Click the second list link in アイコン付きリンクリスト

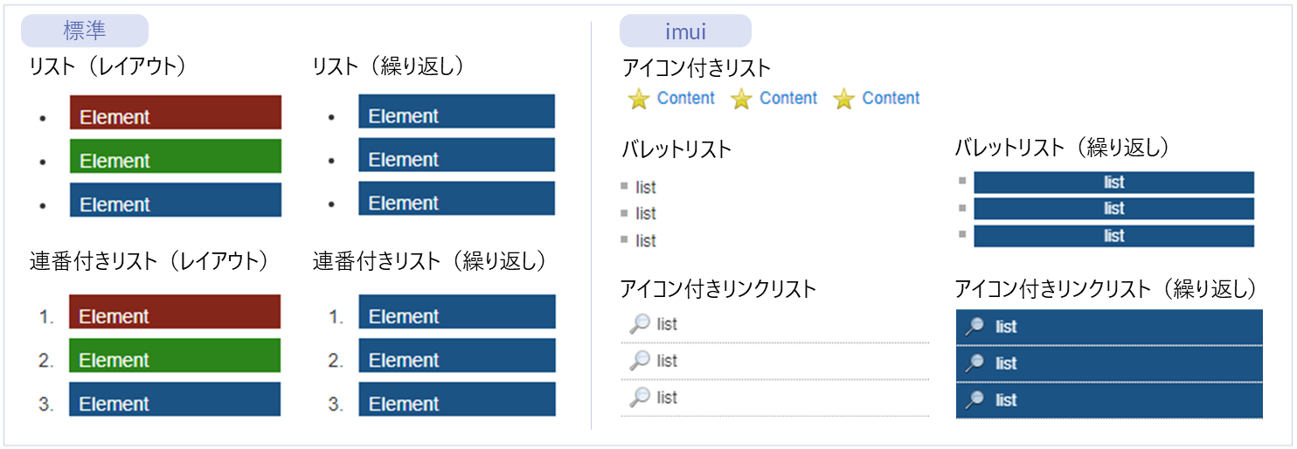pos(667,361)
